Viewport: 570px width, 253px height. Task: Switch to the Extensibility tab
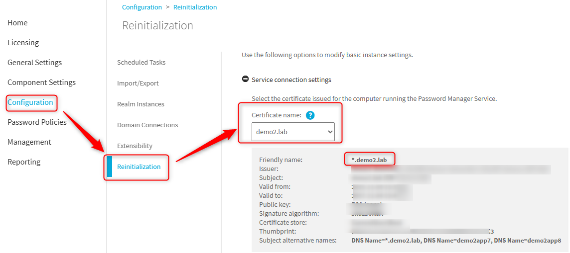pyautogui.click(x=135, y=146)
